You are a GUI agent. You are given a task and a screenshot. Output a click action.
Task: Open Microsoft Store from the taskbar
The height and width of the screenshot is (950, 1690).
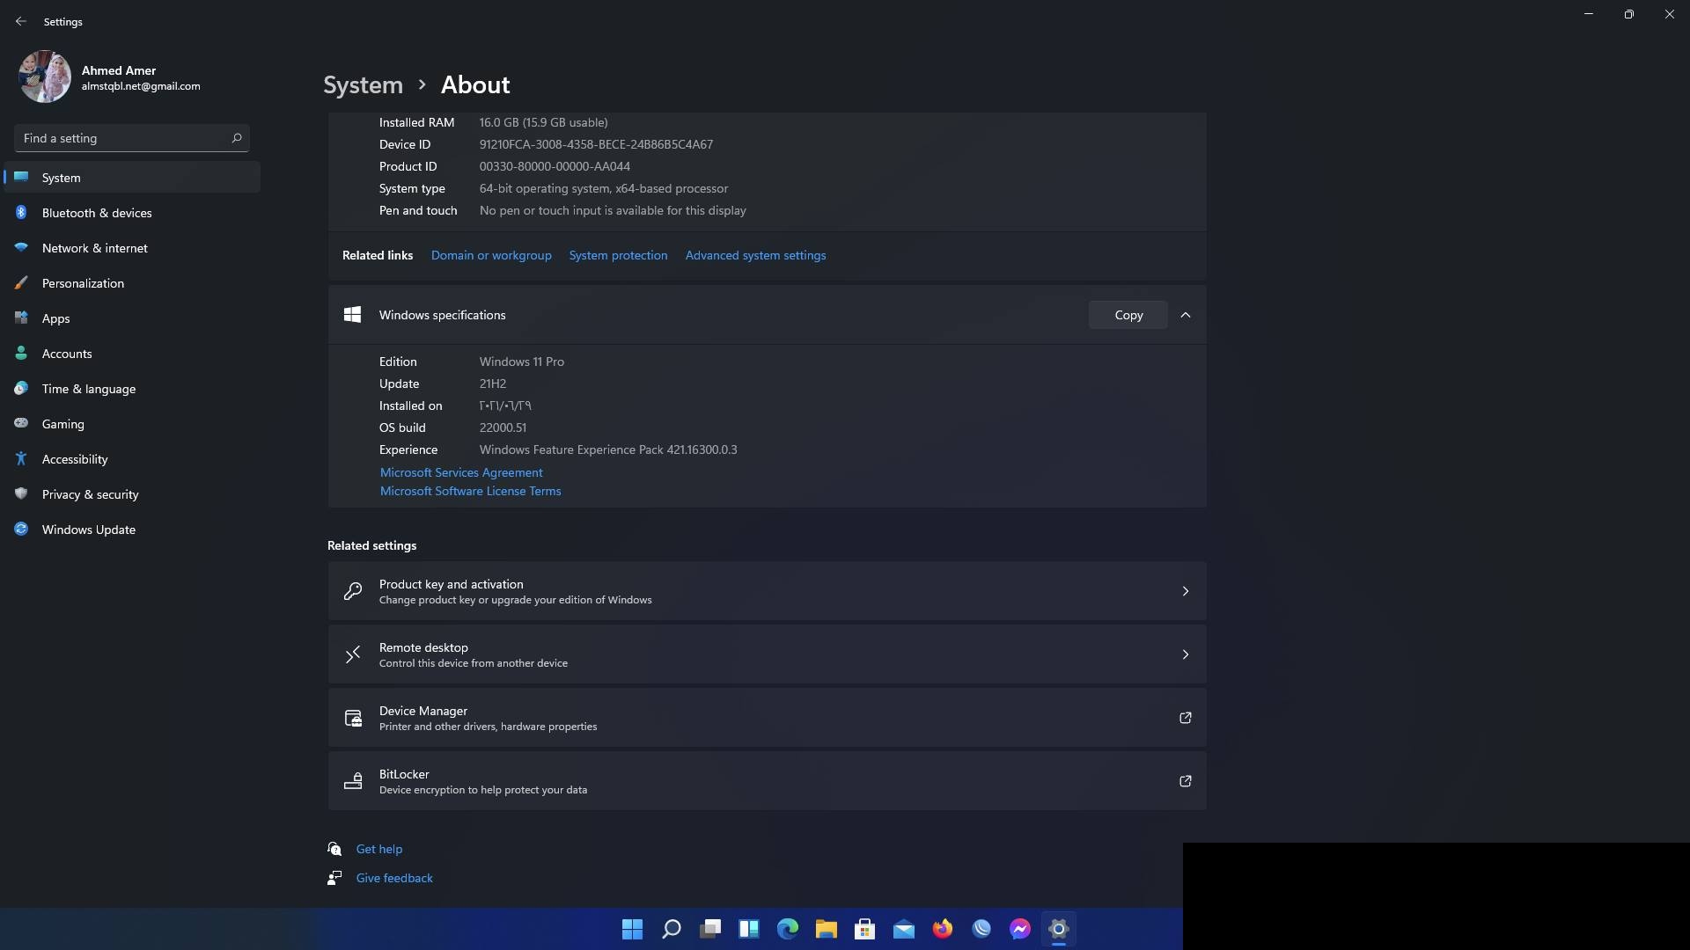(864, 929)
